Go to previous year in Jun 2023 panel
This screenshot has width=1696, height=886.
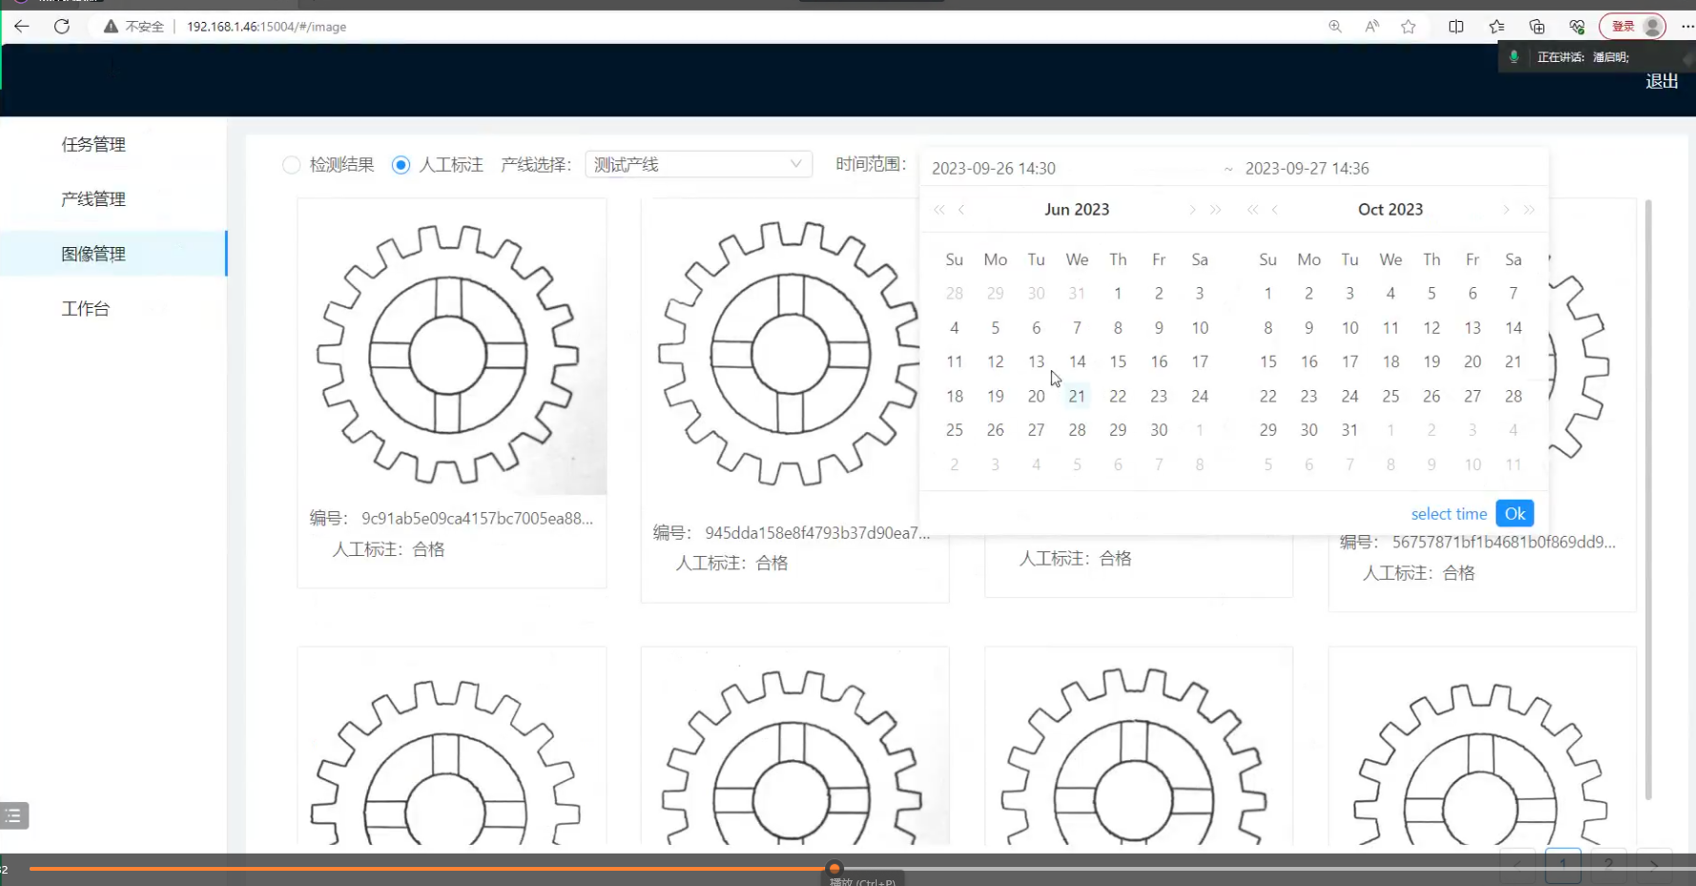coord(940,210)
